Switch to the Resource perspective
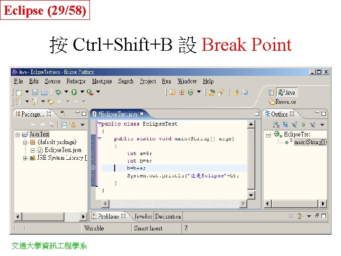341x256 pixels. tap(282, 101)
